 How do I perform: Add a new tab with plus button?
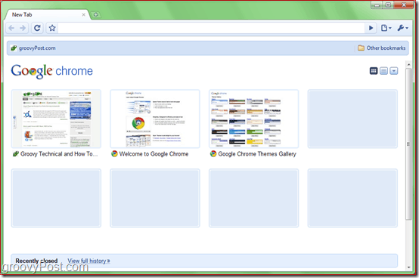point(95,14)
